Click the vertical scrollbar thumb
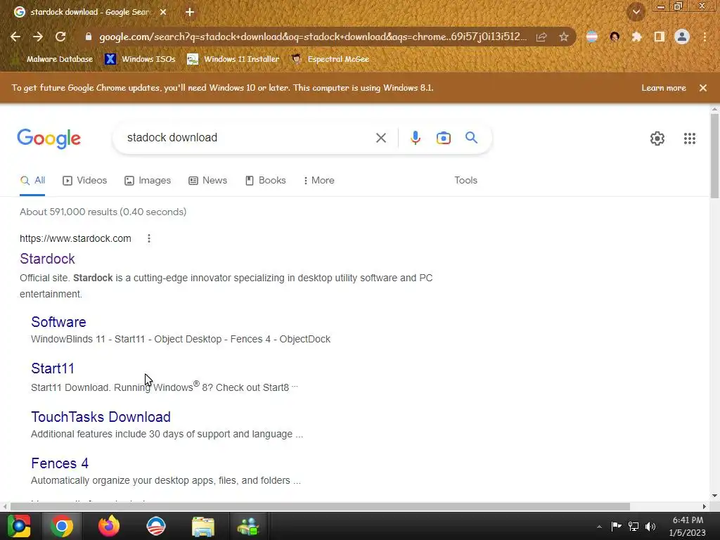Image resolution: width=720 pixels, height=540 pixels. [x=714, y=156]
